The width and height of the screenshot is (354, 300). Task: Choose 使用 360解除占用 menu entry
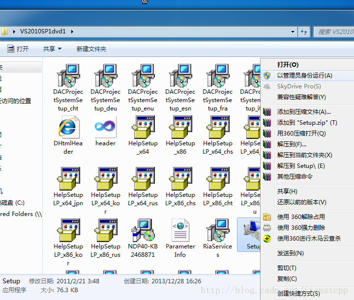coord(301,217)
